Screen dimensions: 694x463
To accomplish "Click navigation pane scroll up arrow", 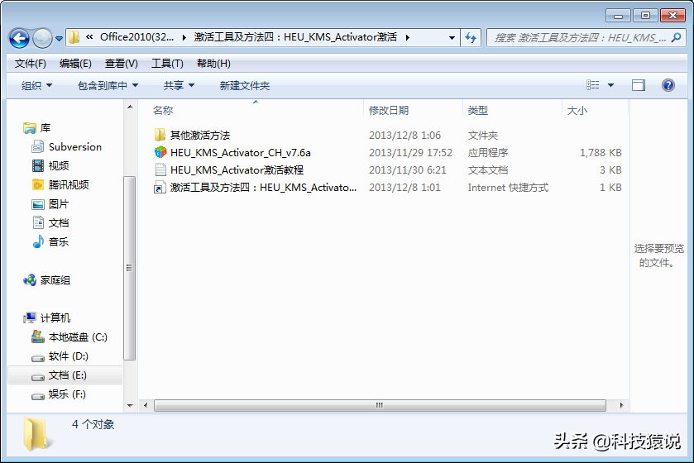I will 130,107.
